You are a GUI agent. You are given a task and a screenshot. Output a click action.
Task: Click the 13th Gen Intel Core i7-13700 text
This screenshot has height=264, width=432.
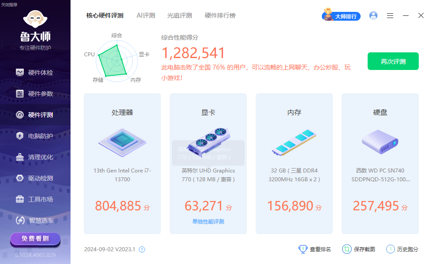[123, 175]
